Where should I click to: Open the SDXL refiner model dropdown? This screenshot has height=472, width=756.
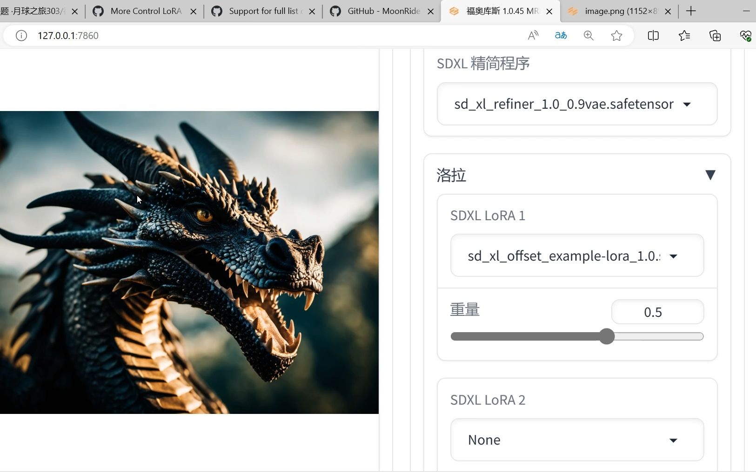pyautogui.click(x=577, y=104)
